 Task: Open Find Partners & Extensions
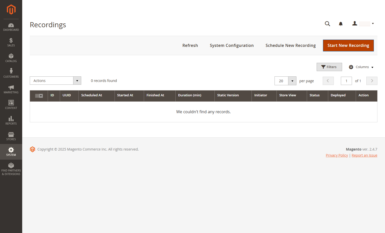click(11, 169)
